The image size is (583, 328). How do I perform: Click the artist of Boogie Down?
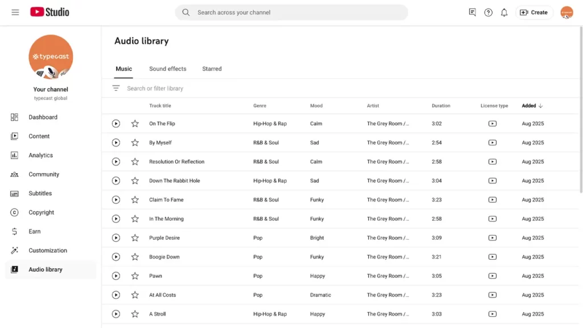click(388, 257)
